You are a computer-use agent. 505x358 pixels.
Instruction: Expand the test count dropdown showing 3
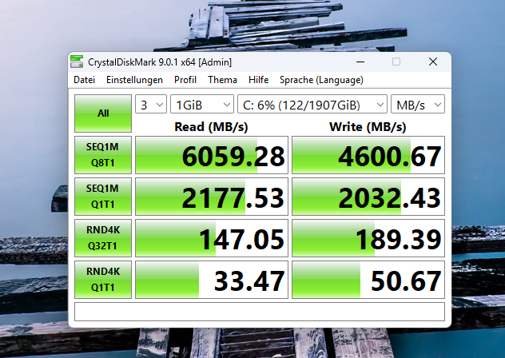[x=151, y=104]
